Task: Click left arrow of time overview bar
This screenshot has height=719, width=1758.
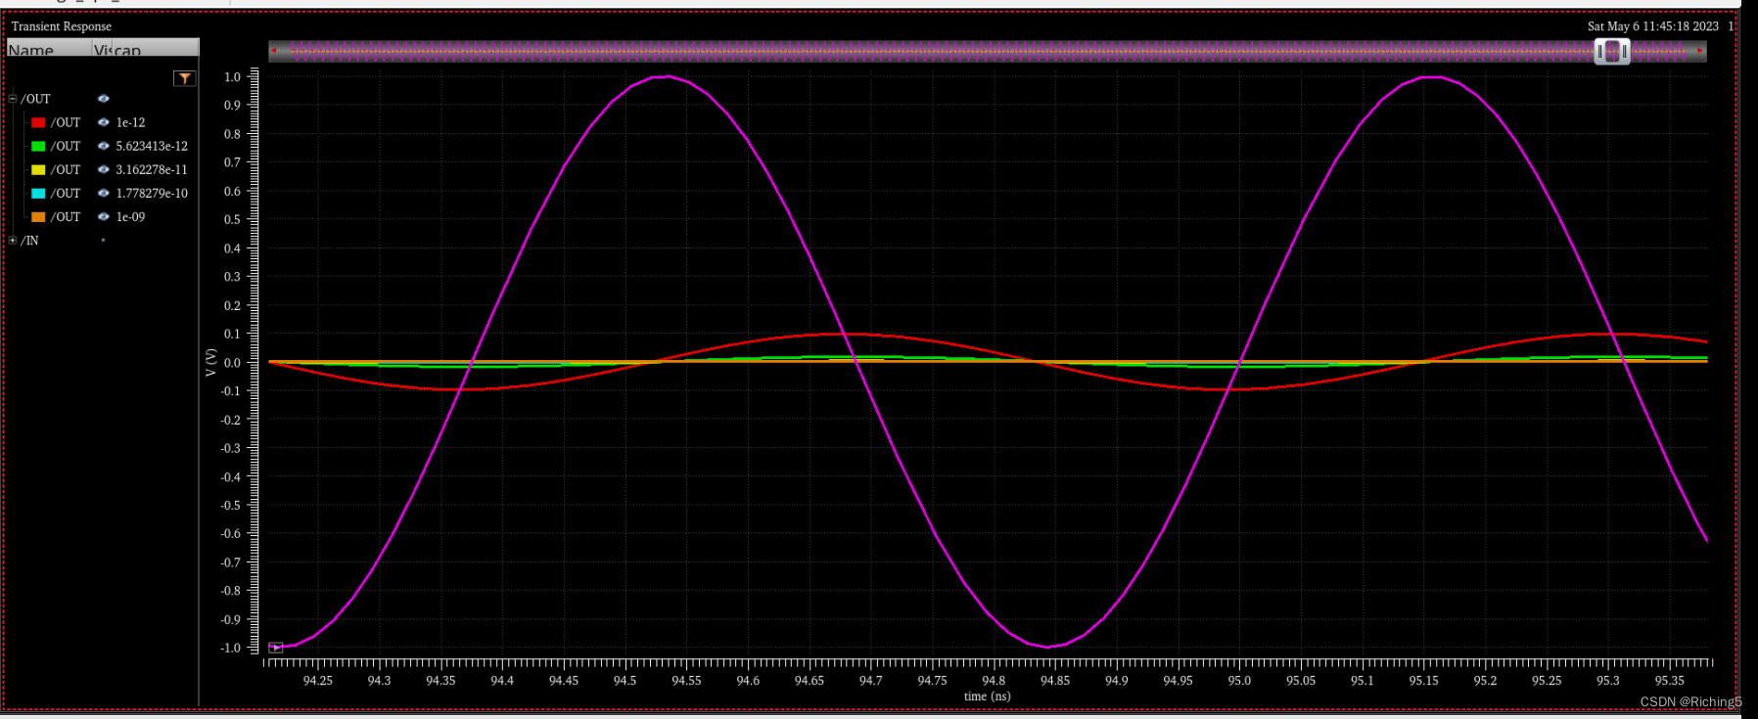Action: (x=274, y=51)
